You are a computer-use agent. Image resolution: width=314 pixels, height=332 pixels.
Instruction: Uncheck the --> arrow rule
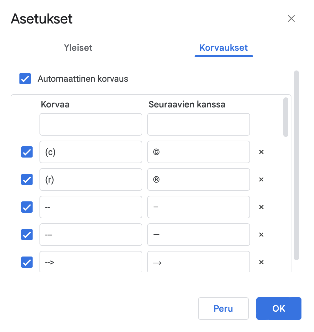click(27, 262)
